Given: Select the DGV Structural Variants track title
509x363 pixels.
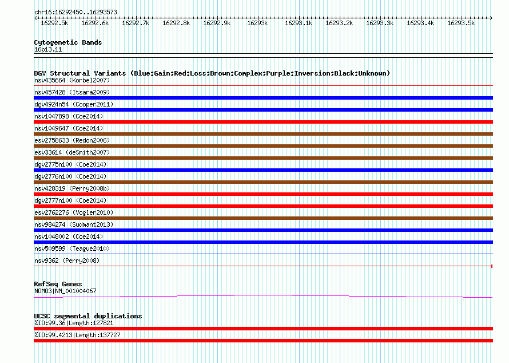Looking at the screenshot, I should coord(212,73).
